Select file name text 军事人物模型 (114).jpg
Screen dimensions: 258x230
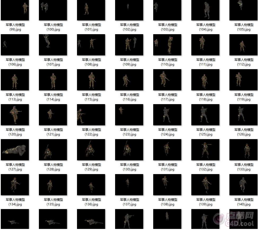53,97
